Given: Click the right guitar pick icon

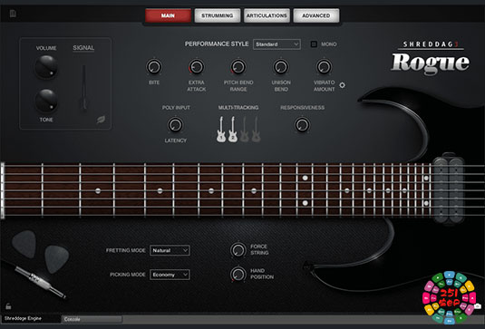Looking at the screenshot, I should coord(57,259).
